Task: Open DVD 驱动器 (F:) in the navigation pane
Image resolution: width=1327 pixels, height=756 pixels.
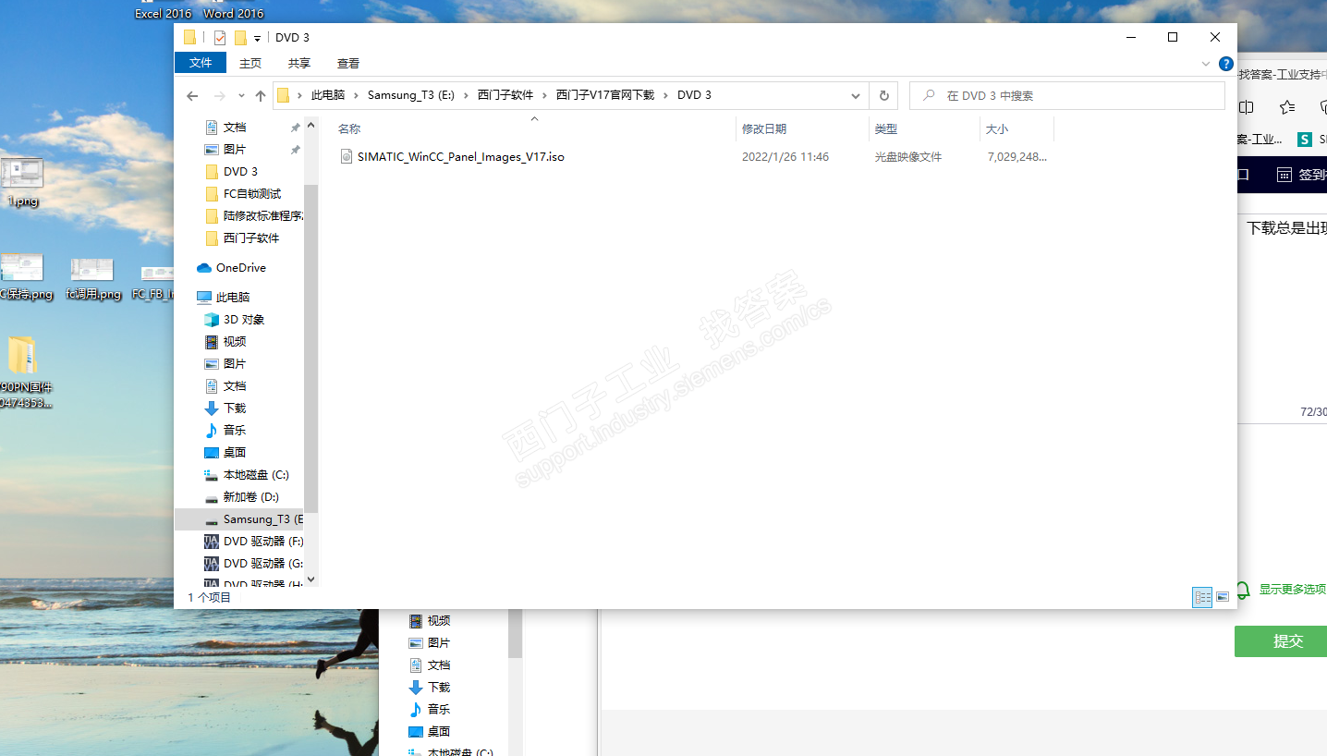Action: [263, 542]
